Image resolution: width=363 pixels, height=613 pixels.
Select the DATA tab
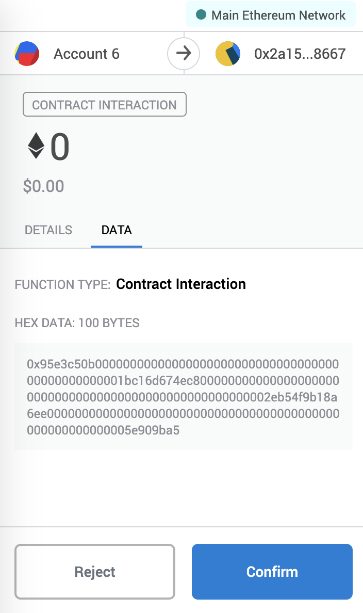116,230
